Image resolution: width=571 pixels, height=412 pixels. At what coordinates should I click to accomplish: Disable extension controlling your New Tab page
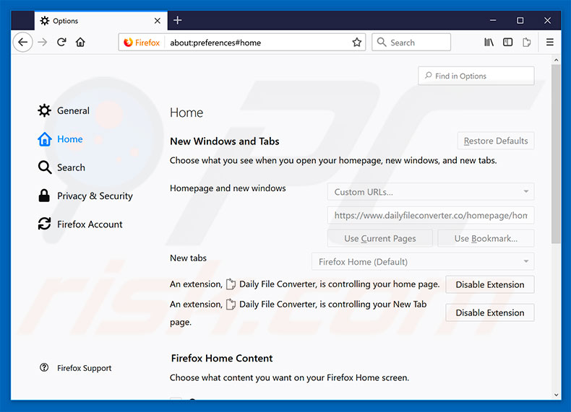490,312
